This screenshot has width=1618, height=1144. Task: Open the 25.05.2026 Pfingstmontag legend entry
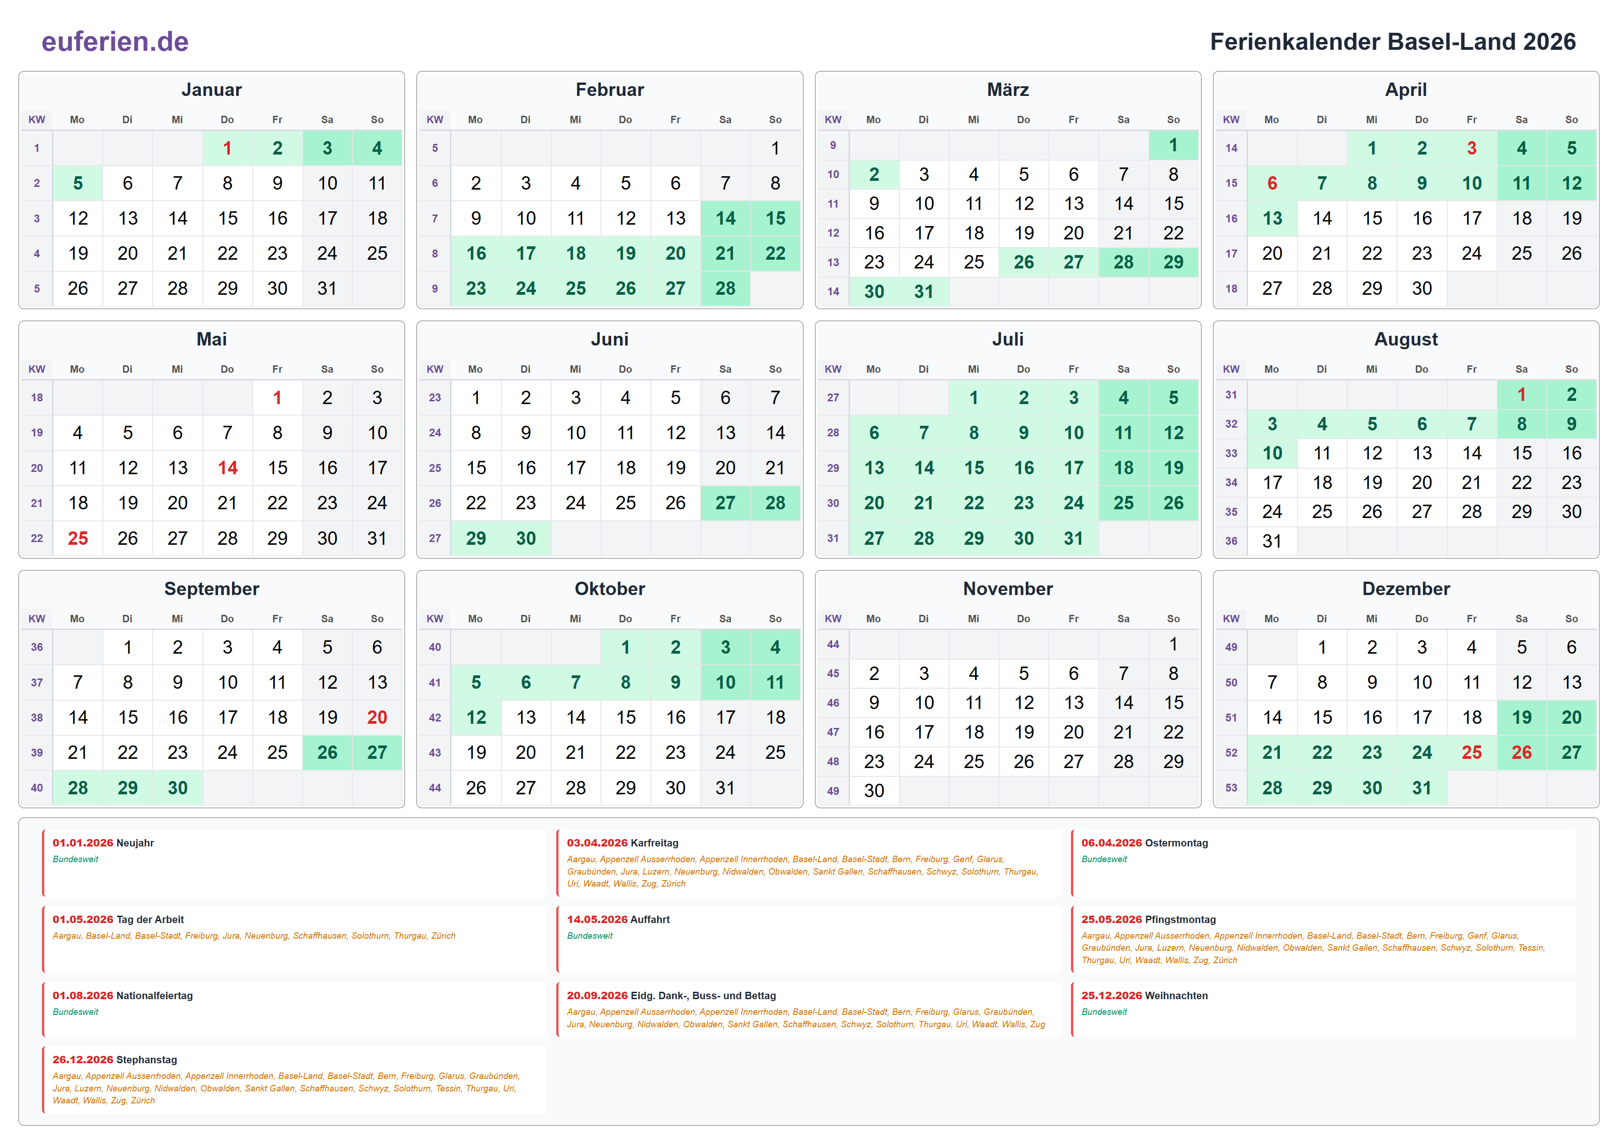[1323, 940]
